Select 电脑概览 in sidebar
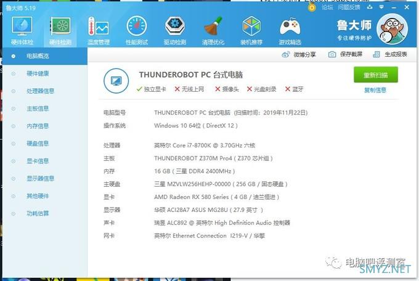 45,56
